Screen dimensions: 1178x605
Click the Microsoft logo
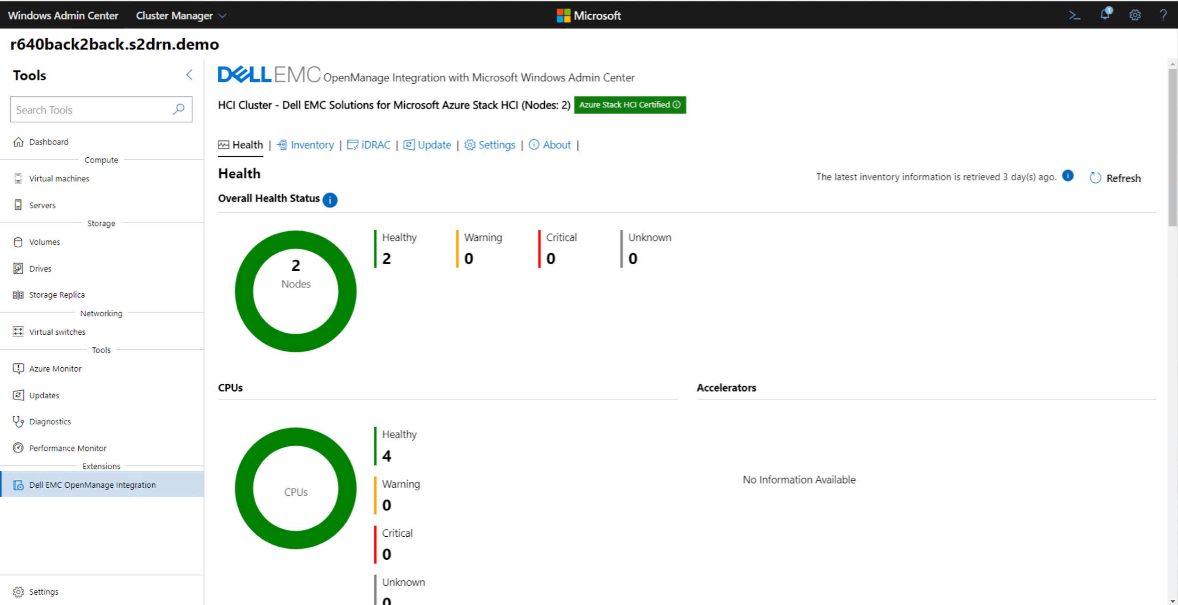point(589,16)
